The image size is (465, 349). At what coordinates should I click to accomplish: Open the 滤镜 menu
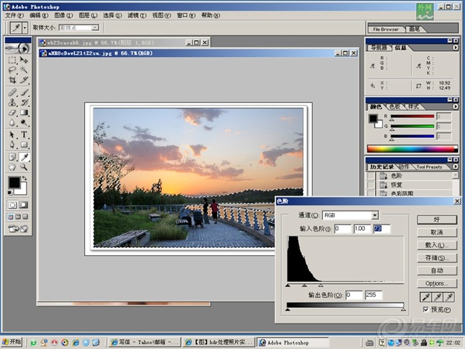tap(137, 16)
